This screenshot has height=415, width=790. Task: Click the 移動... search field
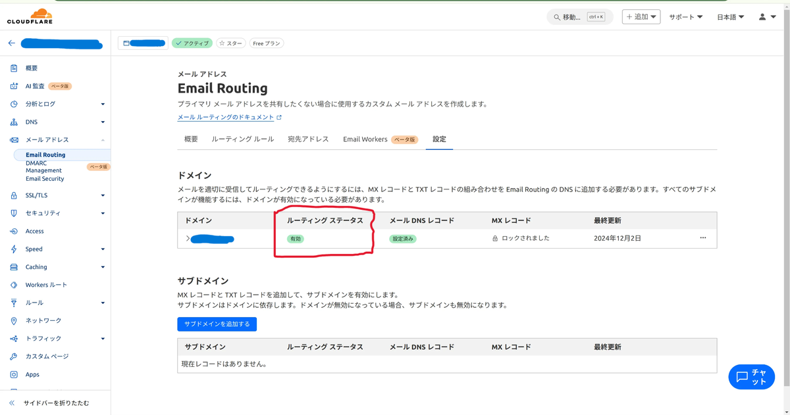[x=579, y=17]
